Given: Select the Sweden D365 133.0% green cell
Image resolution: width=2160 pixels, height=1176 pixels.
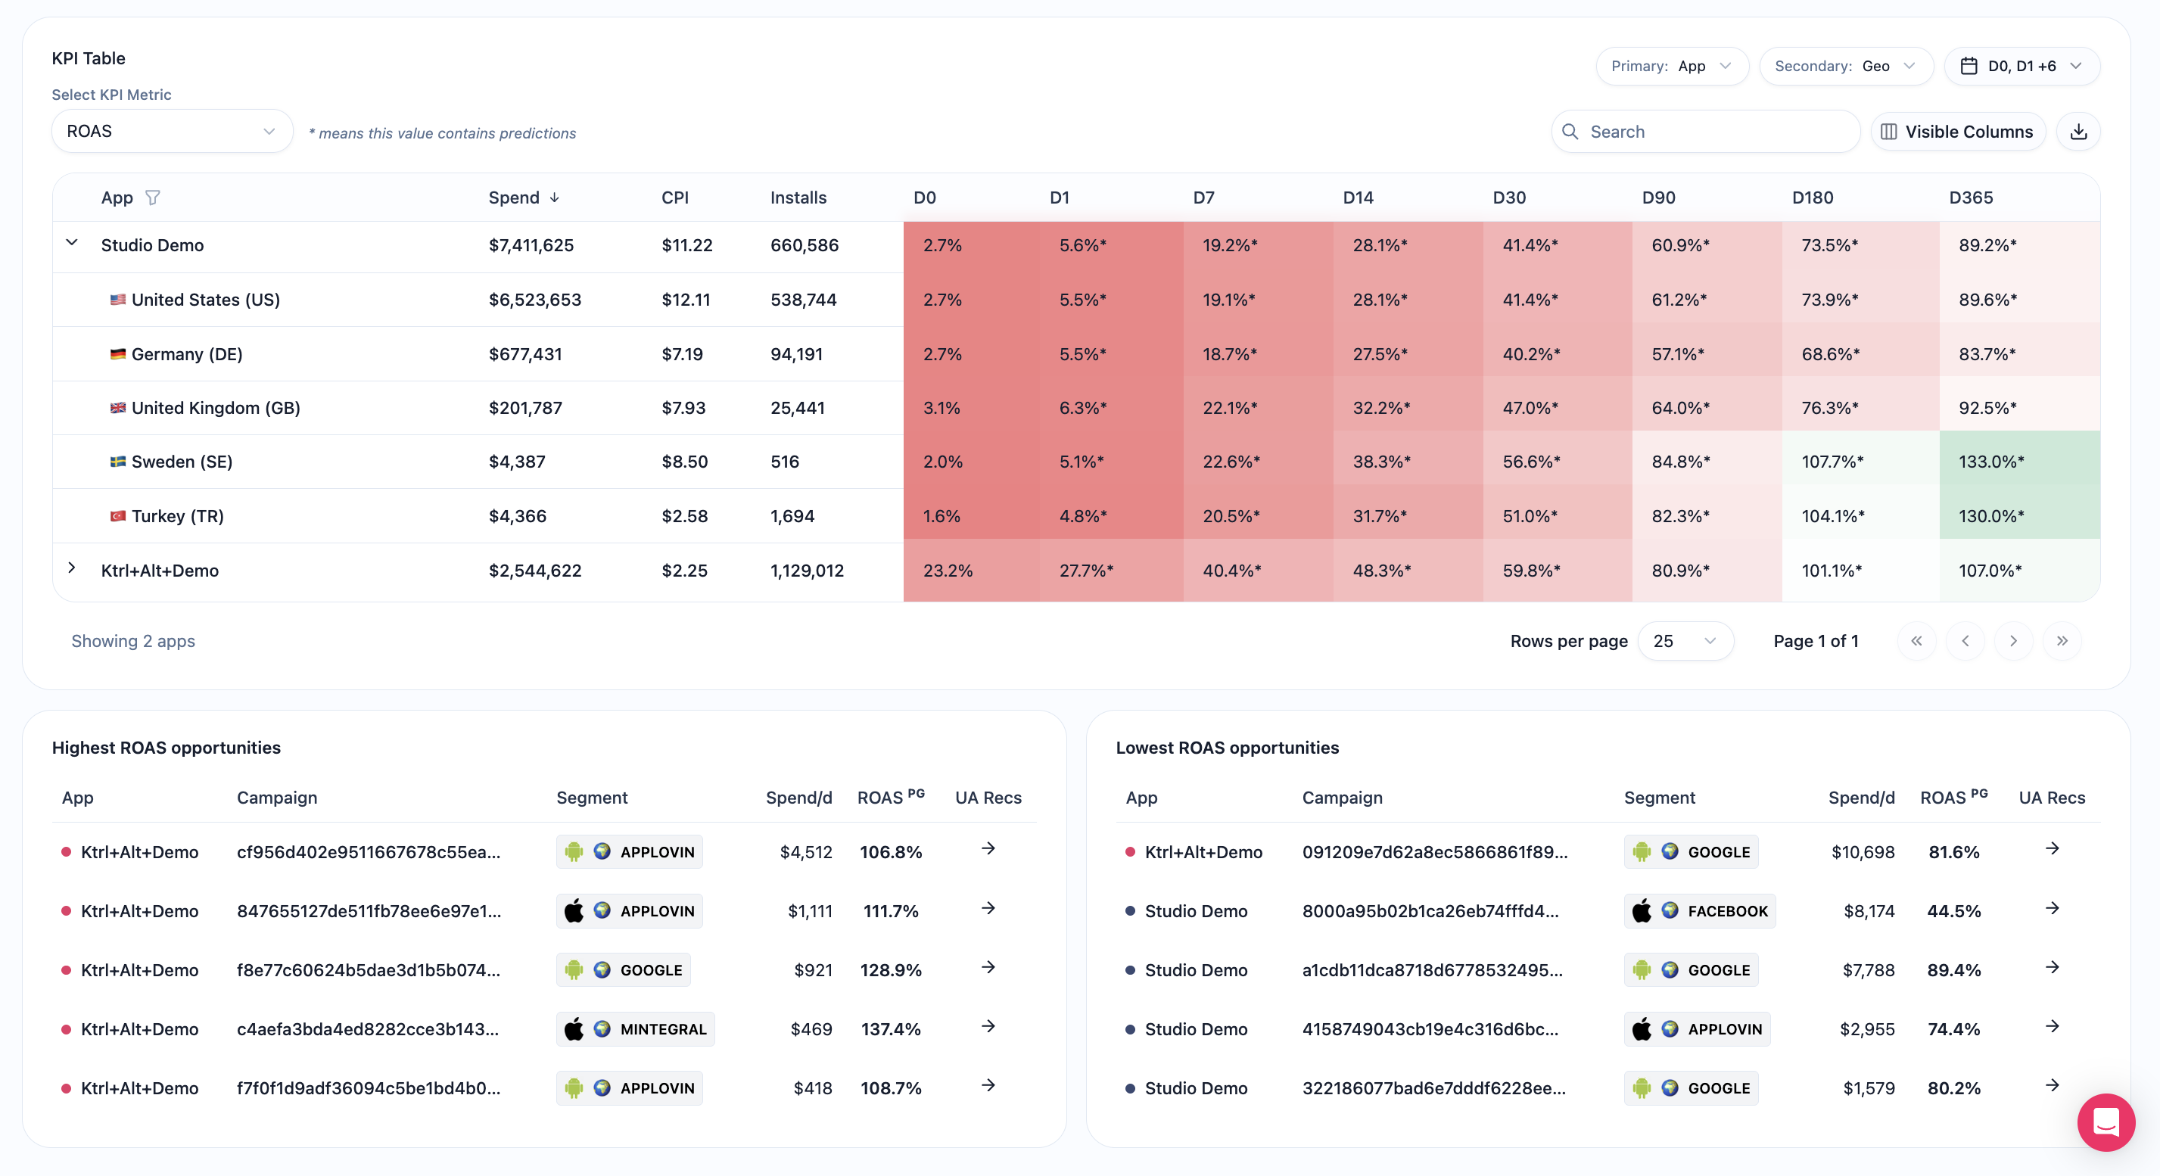Looking at the screenshot, I should tap(2019, 462).
